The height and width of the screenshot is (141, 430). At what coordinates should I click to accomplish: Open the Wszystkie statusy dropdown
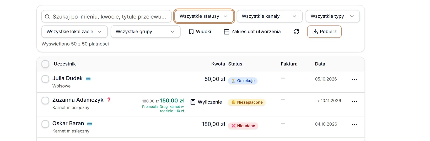tap(204, 16)
